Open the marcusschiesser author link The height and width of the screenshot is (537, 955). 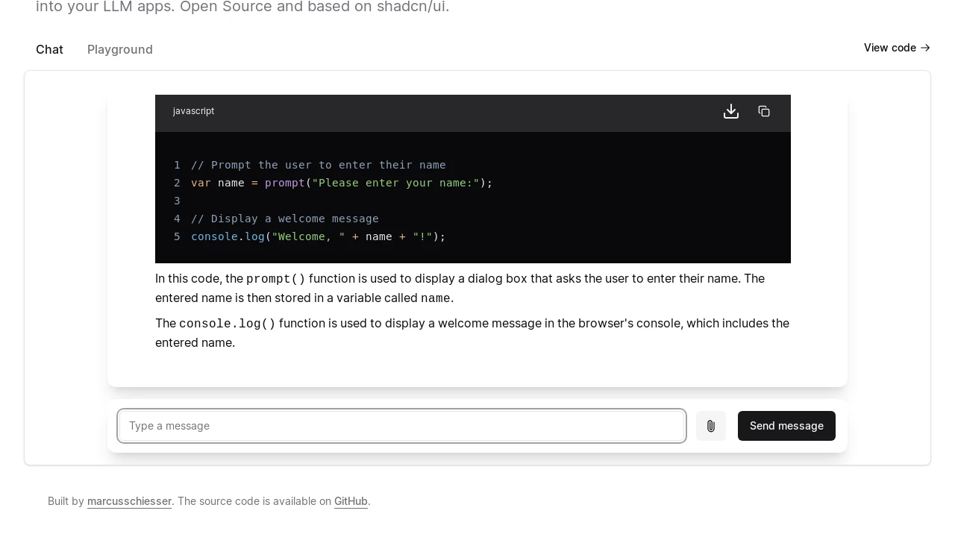tap(129, 501)
